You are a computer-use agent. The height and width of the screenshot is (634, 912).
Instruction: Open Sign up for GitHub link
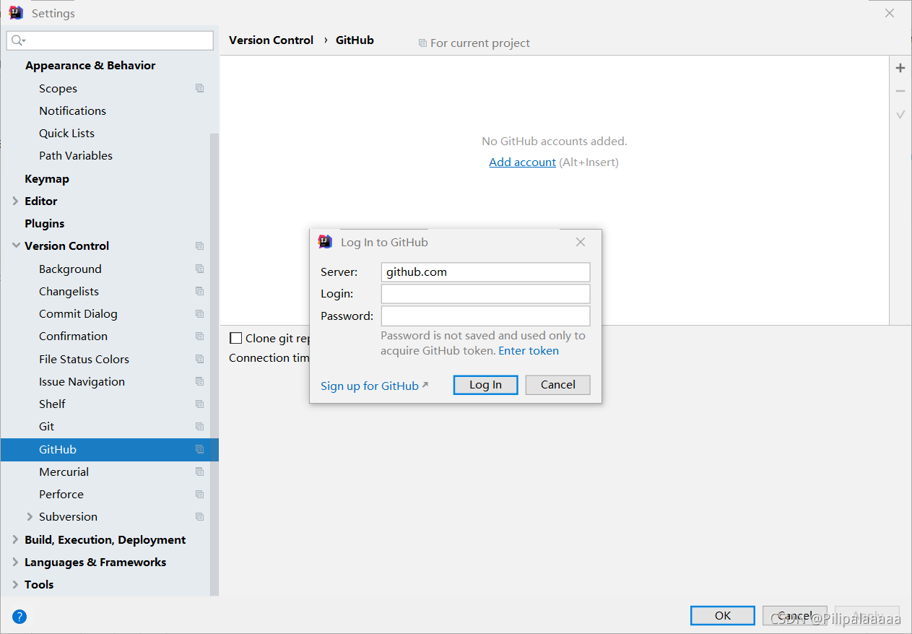374,386
